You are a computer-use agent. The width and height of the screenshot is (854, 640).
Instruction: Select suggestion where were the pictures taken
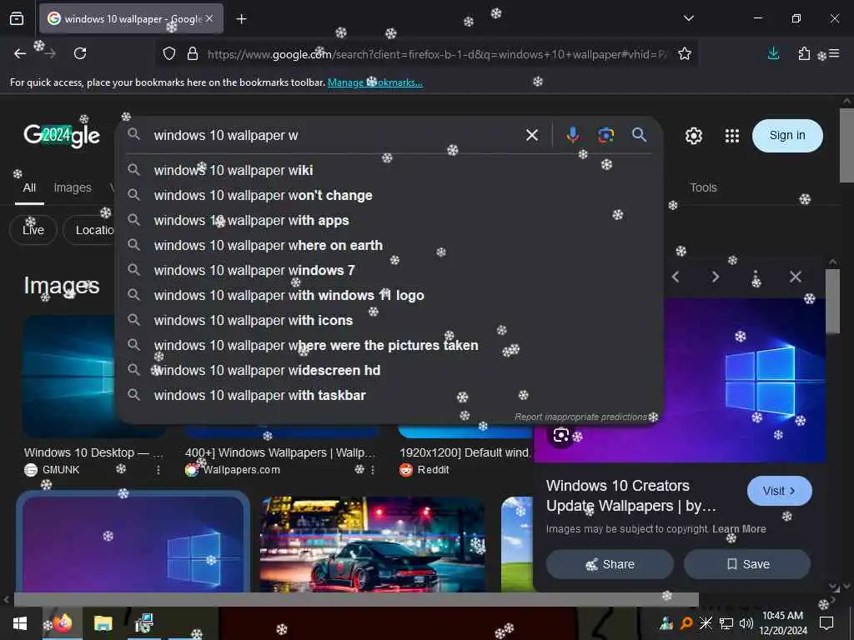tap(389, 346)
